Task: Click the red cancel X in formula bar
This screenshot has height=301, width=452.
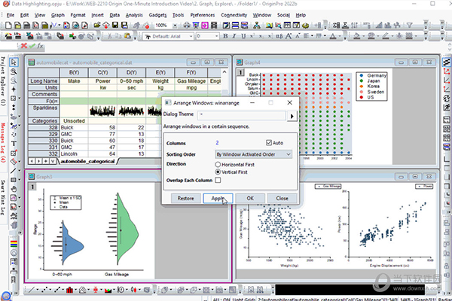Action: point(24,46)
